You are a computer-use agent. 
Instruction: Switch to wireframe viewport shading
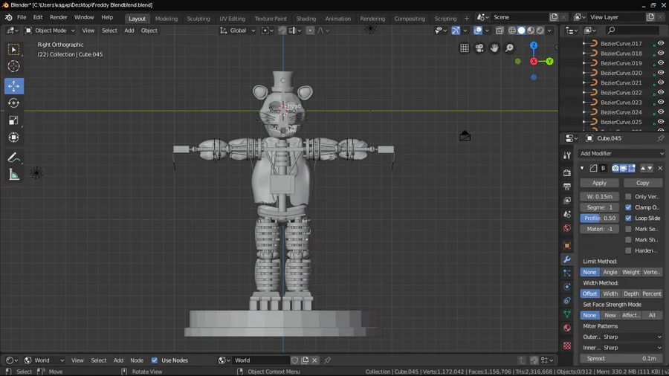[x=512, y=30]
